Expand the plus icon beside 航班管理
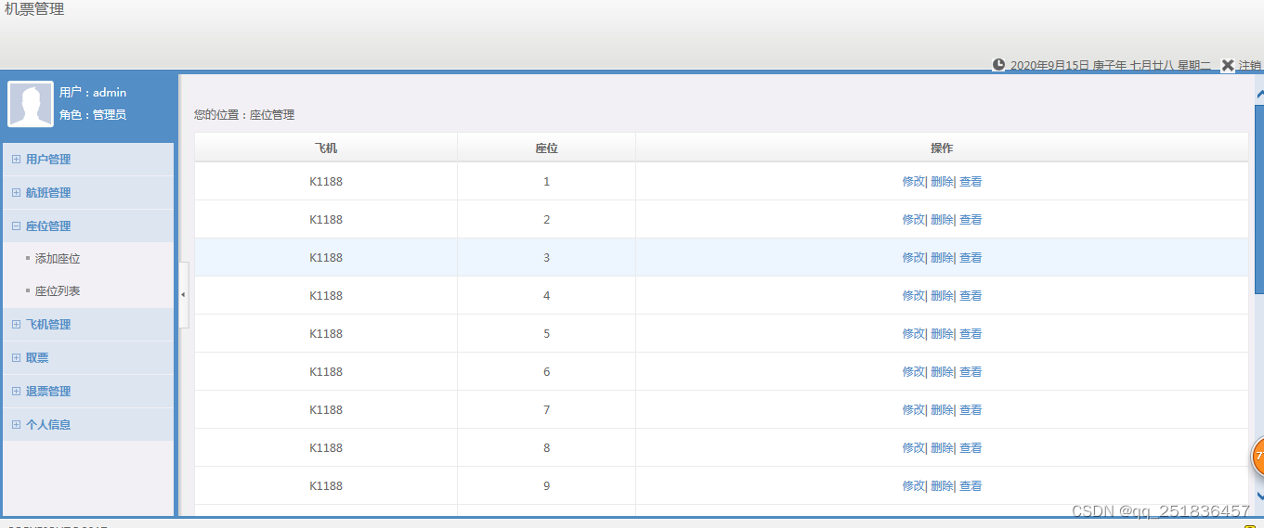The width and height of the screenshot is (1264, 528). click(x=16, y=193)
